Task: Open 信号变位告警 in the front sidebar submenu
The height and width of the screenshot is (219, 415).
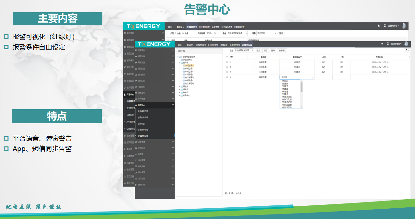Action: (143, 117)
